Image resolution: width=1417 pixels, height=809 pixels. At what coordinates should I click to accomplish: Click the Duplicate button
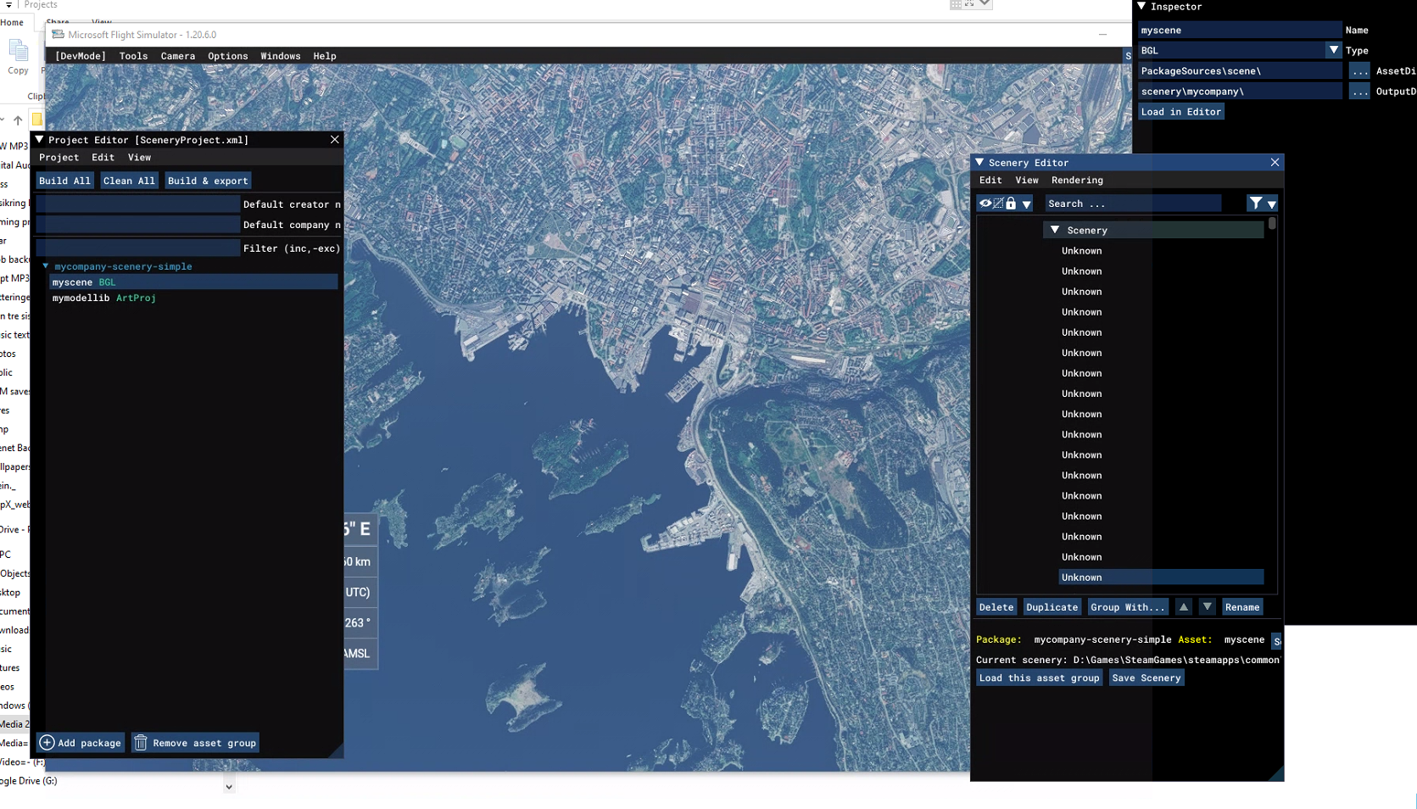pyautogui.click(x=1052, y=607)
